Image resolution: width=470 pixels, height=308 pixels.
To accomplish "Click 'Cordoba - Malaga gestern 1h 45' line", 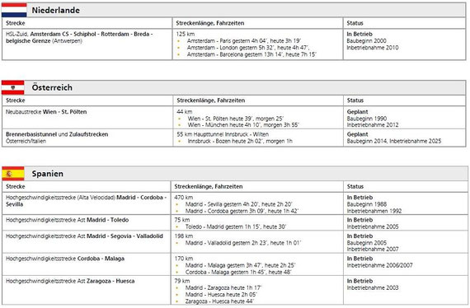I will tap(238, 273).
